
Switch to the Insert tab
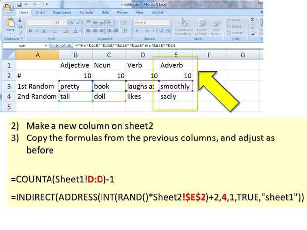click(x=40, y=12)
